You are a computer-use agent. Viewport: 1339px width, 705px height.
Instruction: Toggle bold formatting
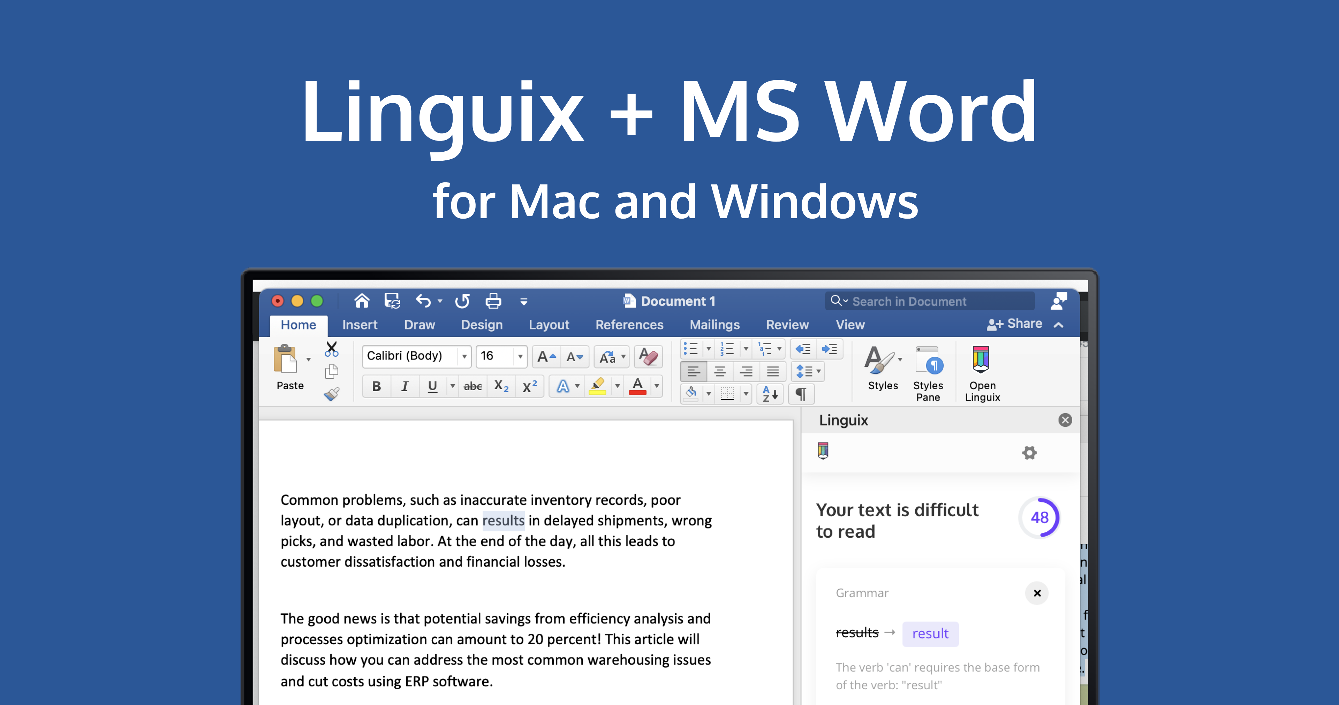tap(376, 386)
